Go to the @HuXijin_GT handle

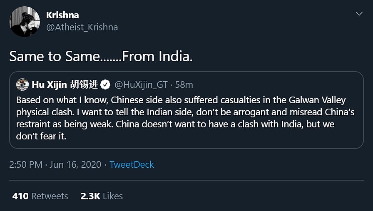tap(141, 84)
